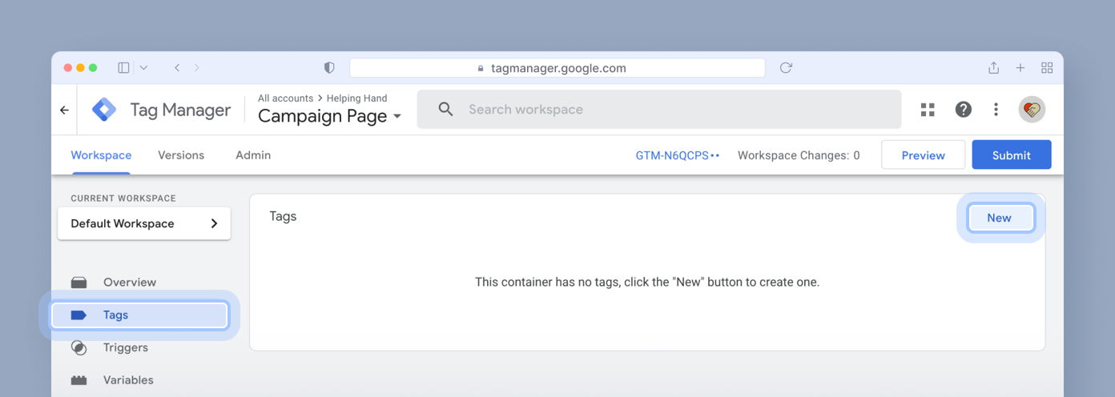The image size is (1115, 397).
Task: Click the Overview sidebar icon
Action: tap(78, 283)
